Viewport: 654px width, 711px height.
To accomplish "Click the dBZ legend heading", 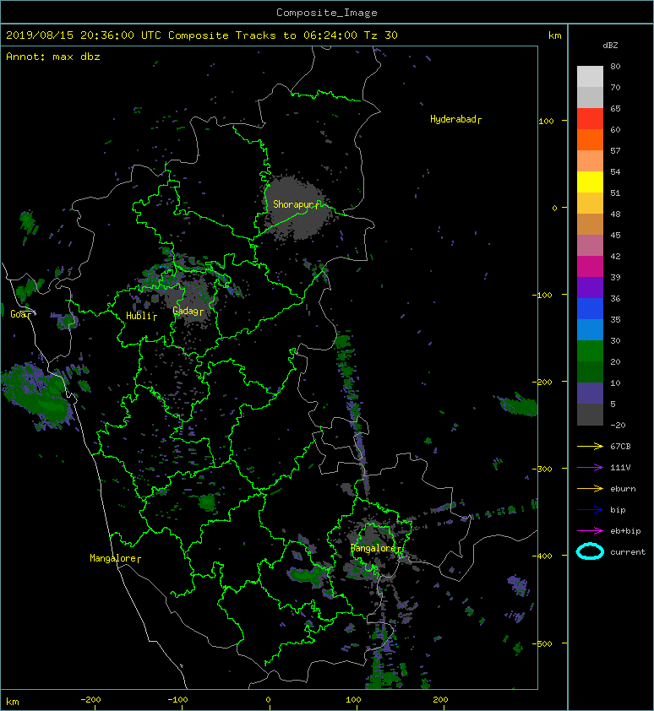I will coord(610,46).
